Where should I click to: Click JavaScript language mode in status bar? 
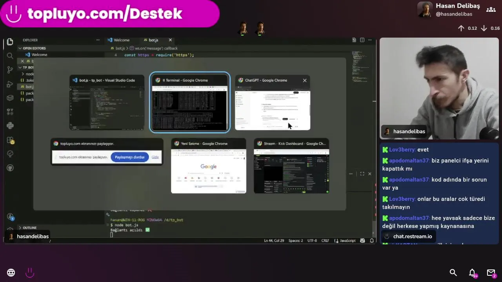(x=347, y=240)
